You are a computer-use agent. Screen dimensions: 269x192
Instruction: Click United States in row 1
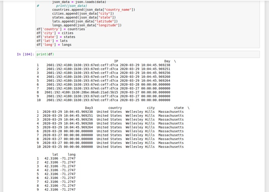pyautogui.click(x=109, y=112)
